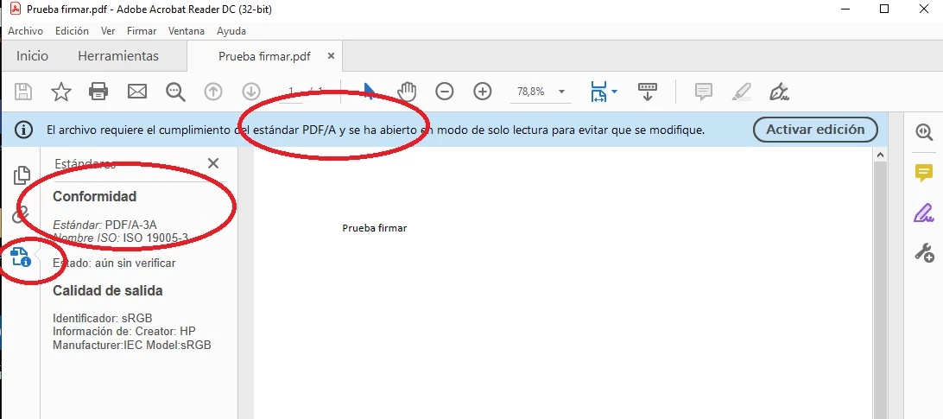Screen dimensions: 943x419
Task: Open the Firmar menu
Action: click(142, 31)
